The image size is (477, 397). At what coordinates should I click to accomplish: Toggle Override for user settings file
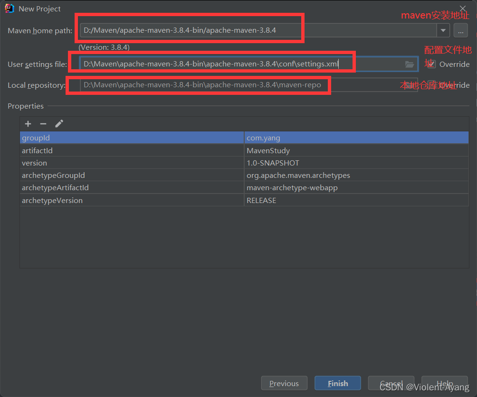[x=432, y=64]
